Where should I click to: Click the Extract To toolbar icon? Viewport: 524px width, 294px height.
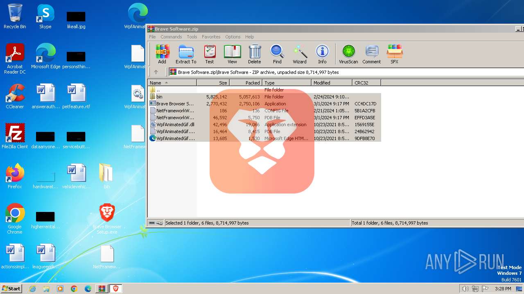[x=186, y=54]
